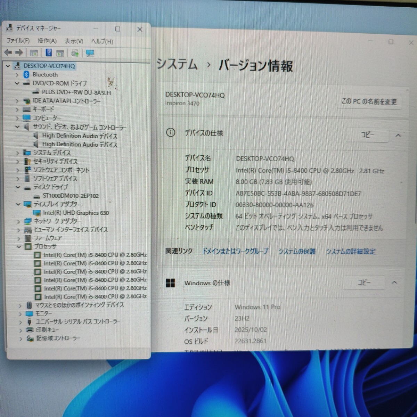Collapse the Windows の仕様 section chevron
The height and width of the screenshot is (417, 417).
[394, 283]
